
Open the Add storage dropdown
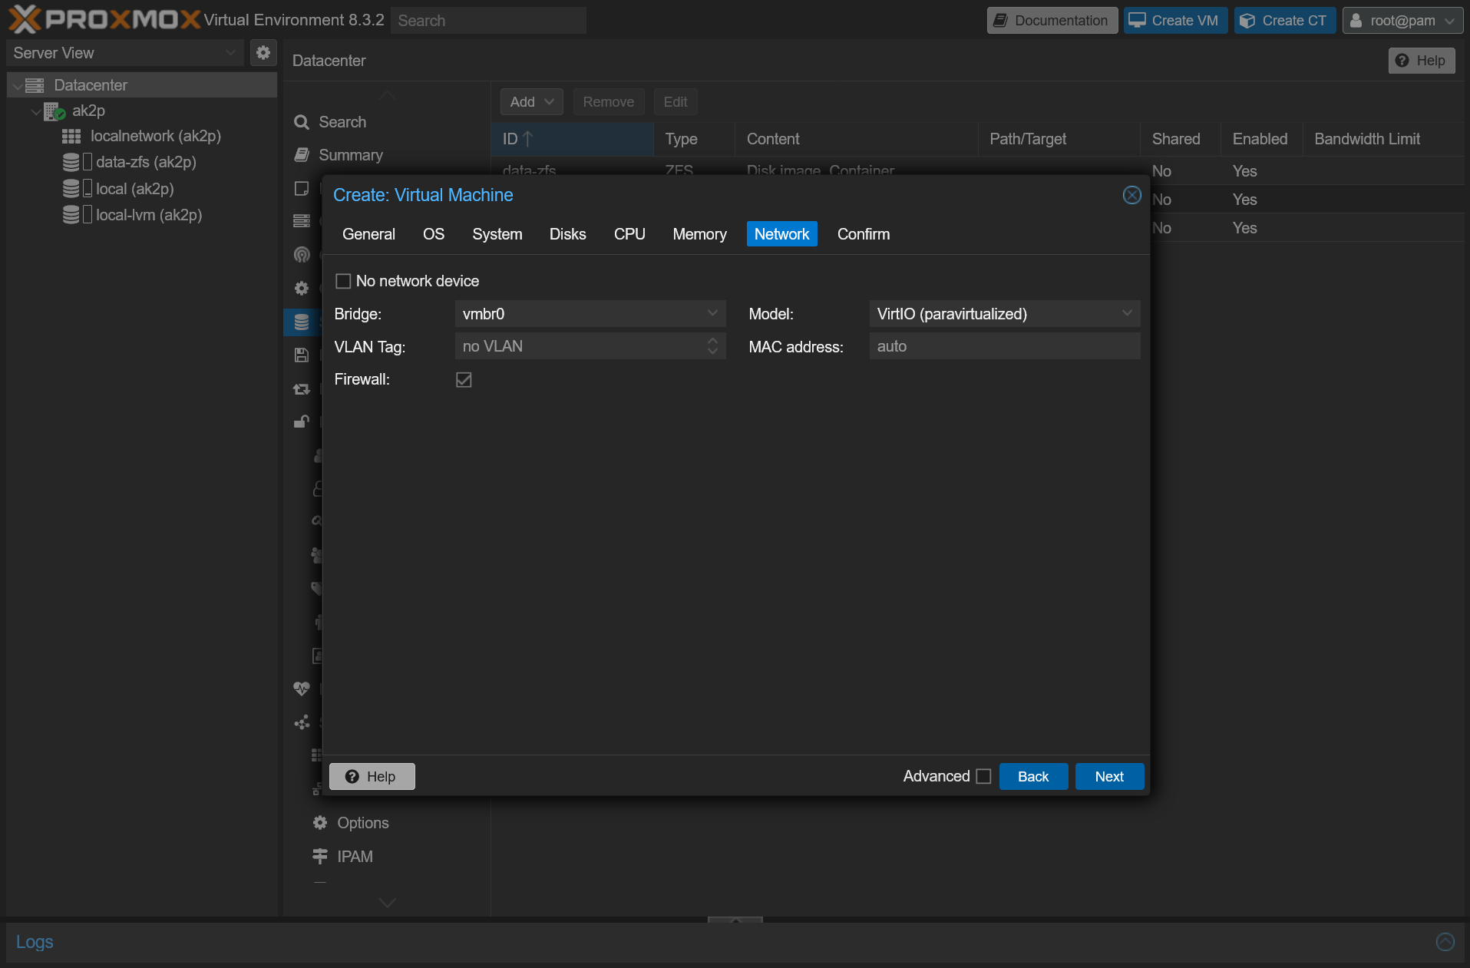point(531,102)
